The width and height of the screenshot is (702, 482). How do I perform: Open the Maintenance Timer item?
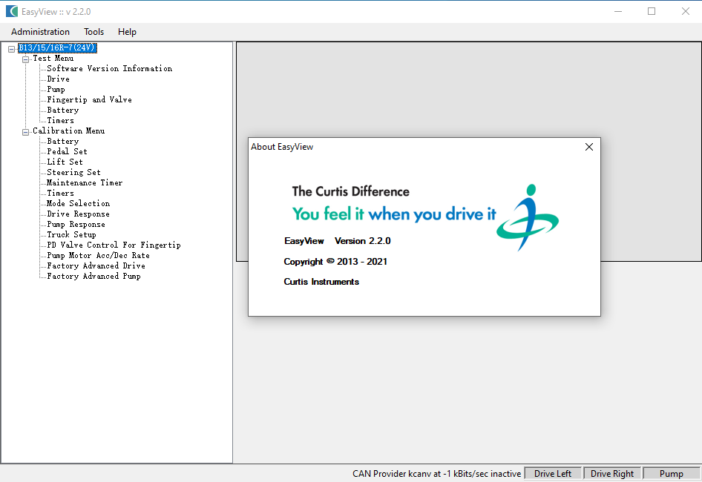click(x=84, y=182)
